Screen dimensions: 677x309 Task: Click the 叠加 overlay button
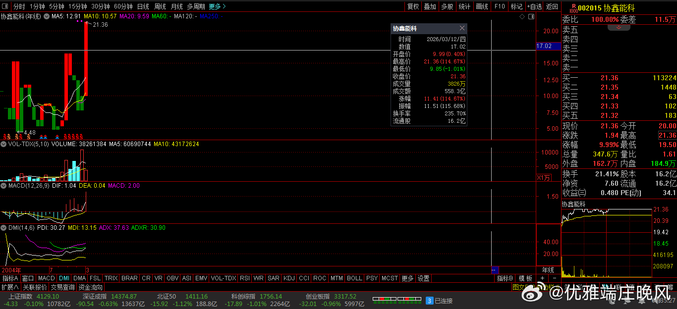tap(430, 6)
